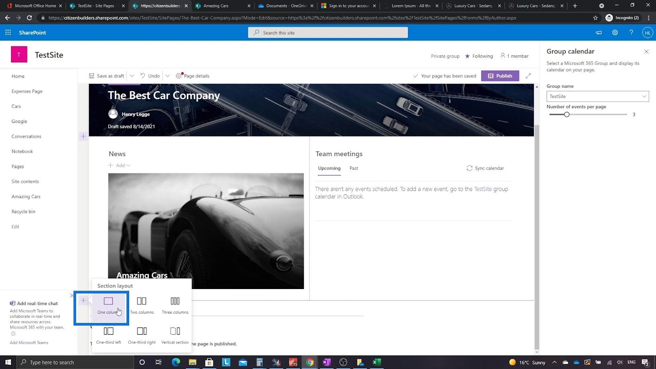
Task: Close the Group calendar pane
Action: [646, 52]
